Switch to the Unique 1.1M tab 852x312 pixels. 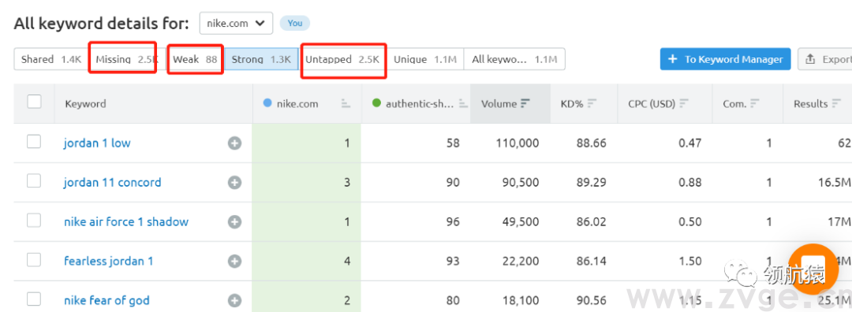pyautogui.click(x=425, y=60)
